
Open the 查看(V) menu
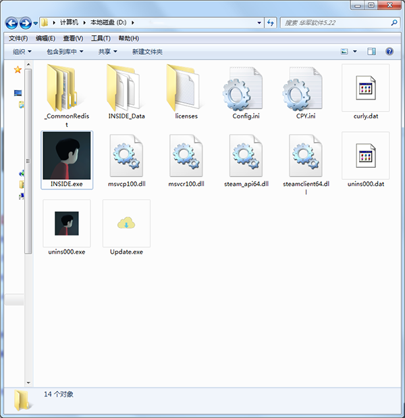(x=73, y=39)
